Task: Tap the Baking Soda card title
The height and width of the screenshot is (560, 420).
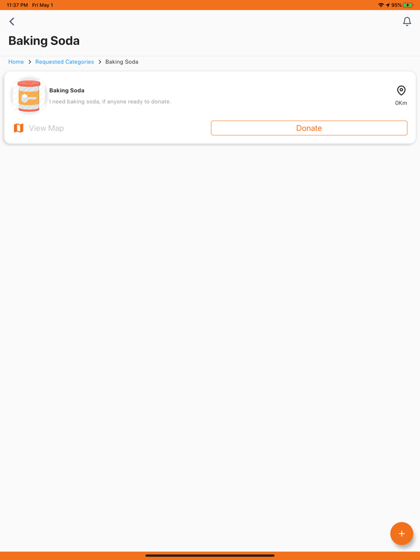Action: [67, 91]
